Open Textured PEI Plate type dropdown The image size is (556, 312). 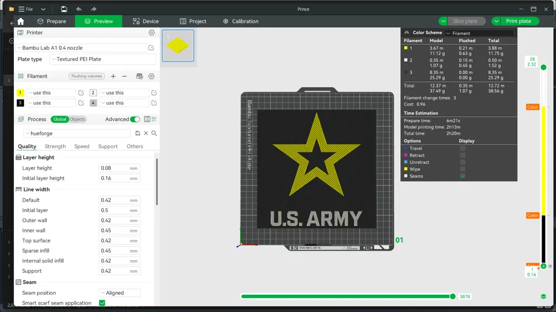[103, 59]
